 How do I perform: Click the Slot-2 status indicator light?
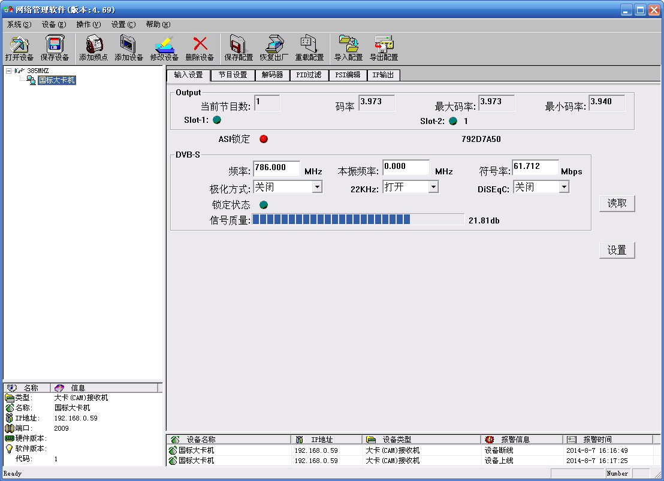tap(453, 121)
